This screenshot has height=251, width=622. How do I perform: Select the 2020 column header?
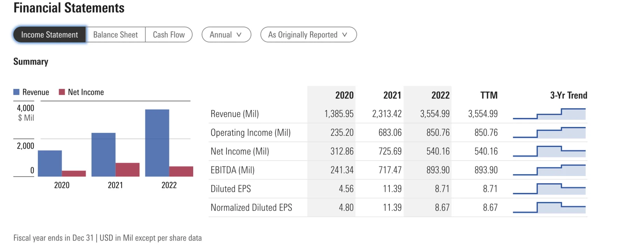344,95
